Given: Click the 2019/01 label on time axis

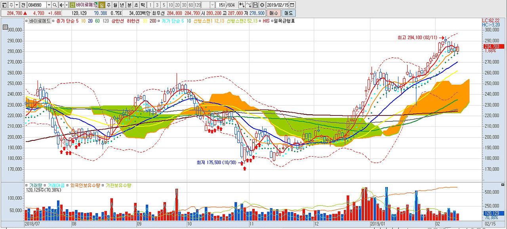Looking at the screenshot, I should (378, 223).
